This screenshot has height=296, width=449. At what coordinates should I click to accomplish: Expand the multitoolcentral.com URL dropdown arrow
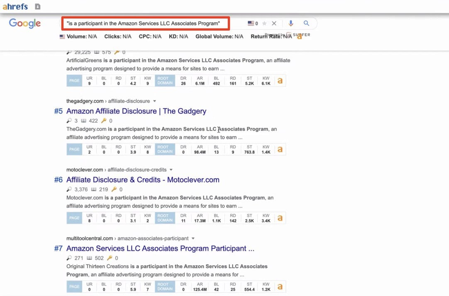pyautogui.click(x=193, y=239)
